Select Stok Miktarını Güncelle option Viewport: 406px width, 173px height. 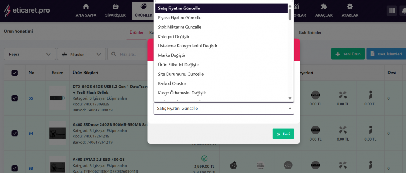click(180, 27)
